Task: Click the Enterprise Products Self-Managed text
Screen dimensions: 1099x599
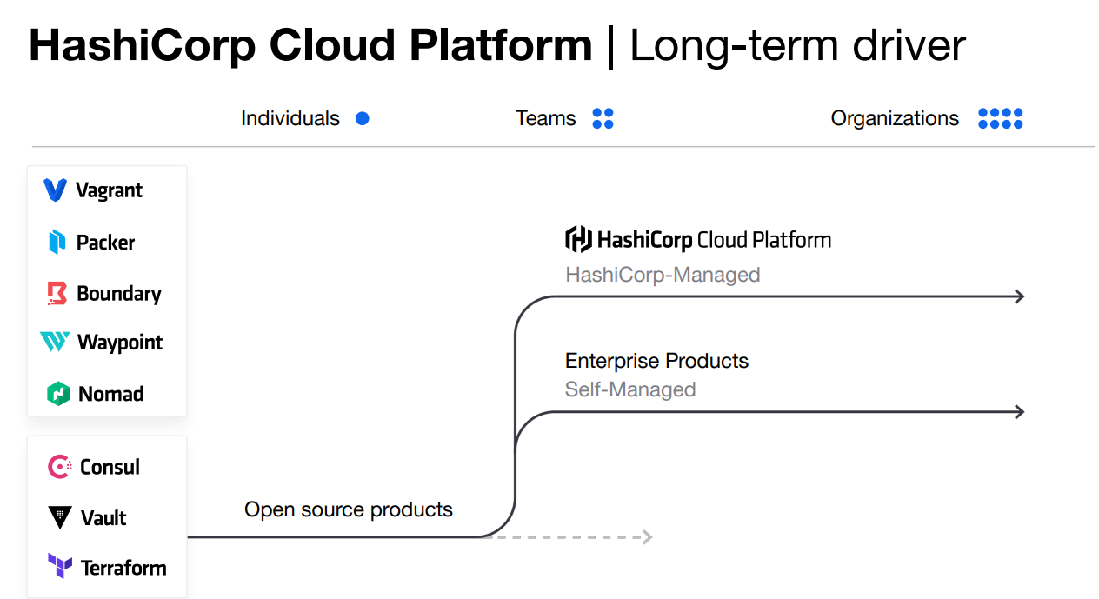Action: click(656, 374)
